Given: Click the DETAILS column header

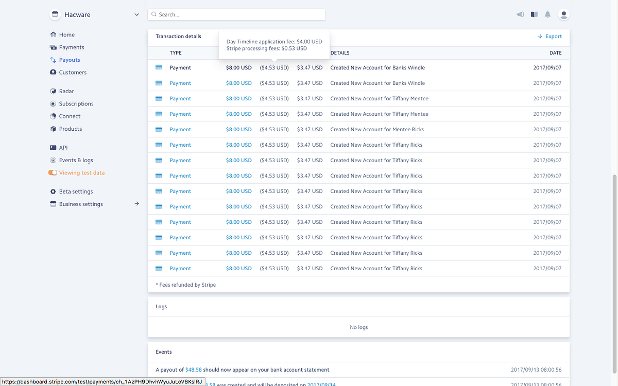Looking at the screenshot, I should (x=340, y=53).
